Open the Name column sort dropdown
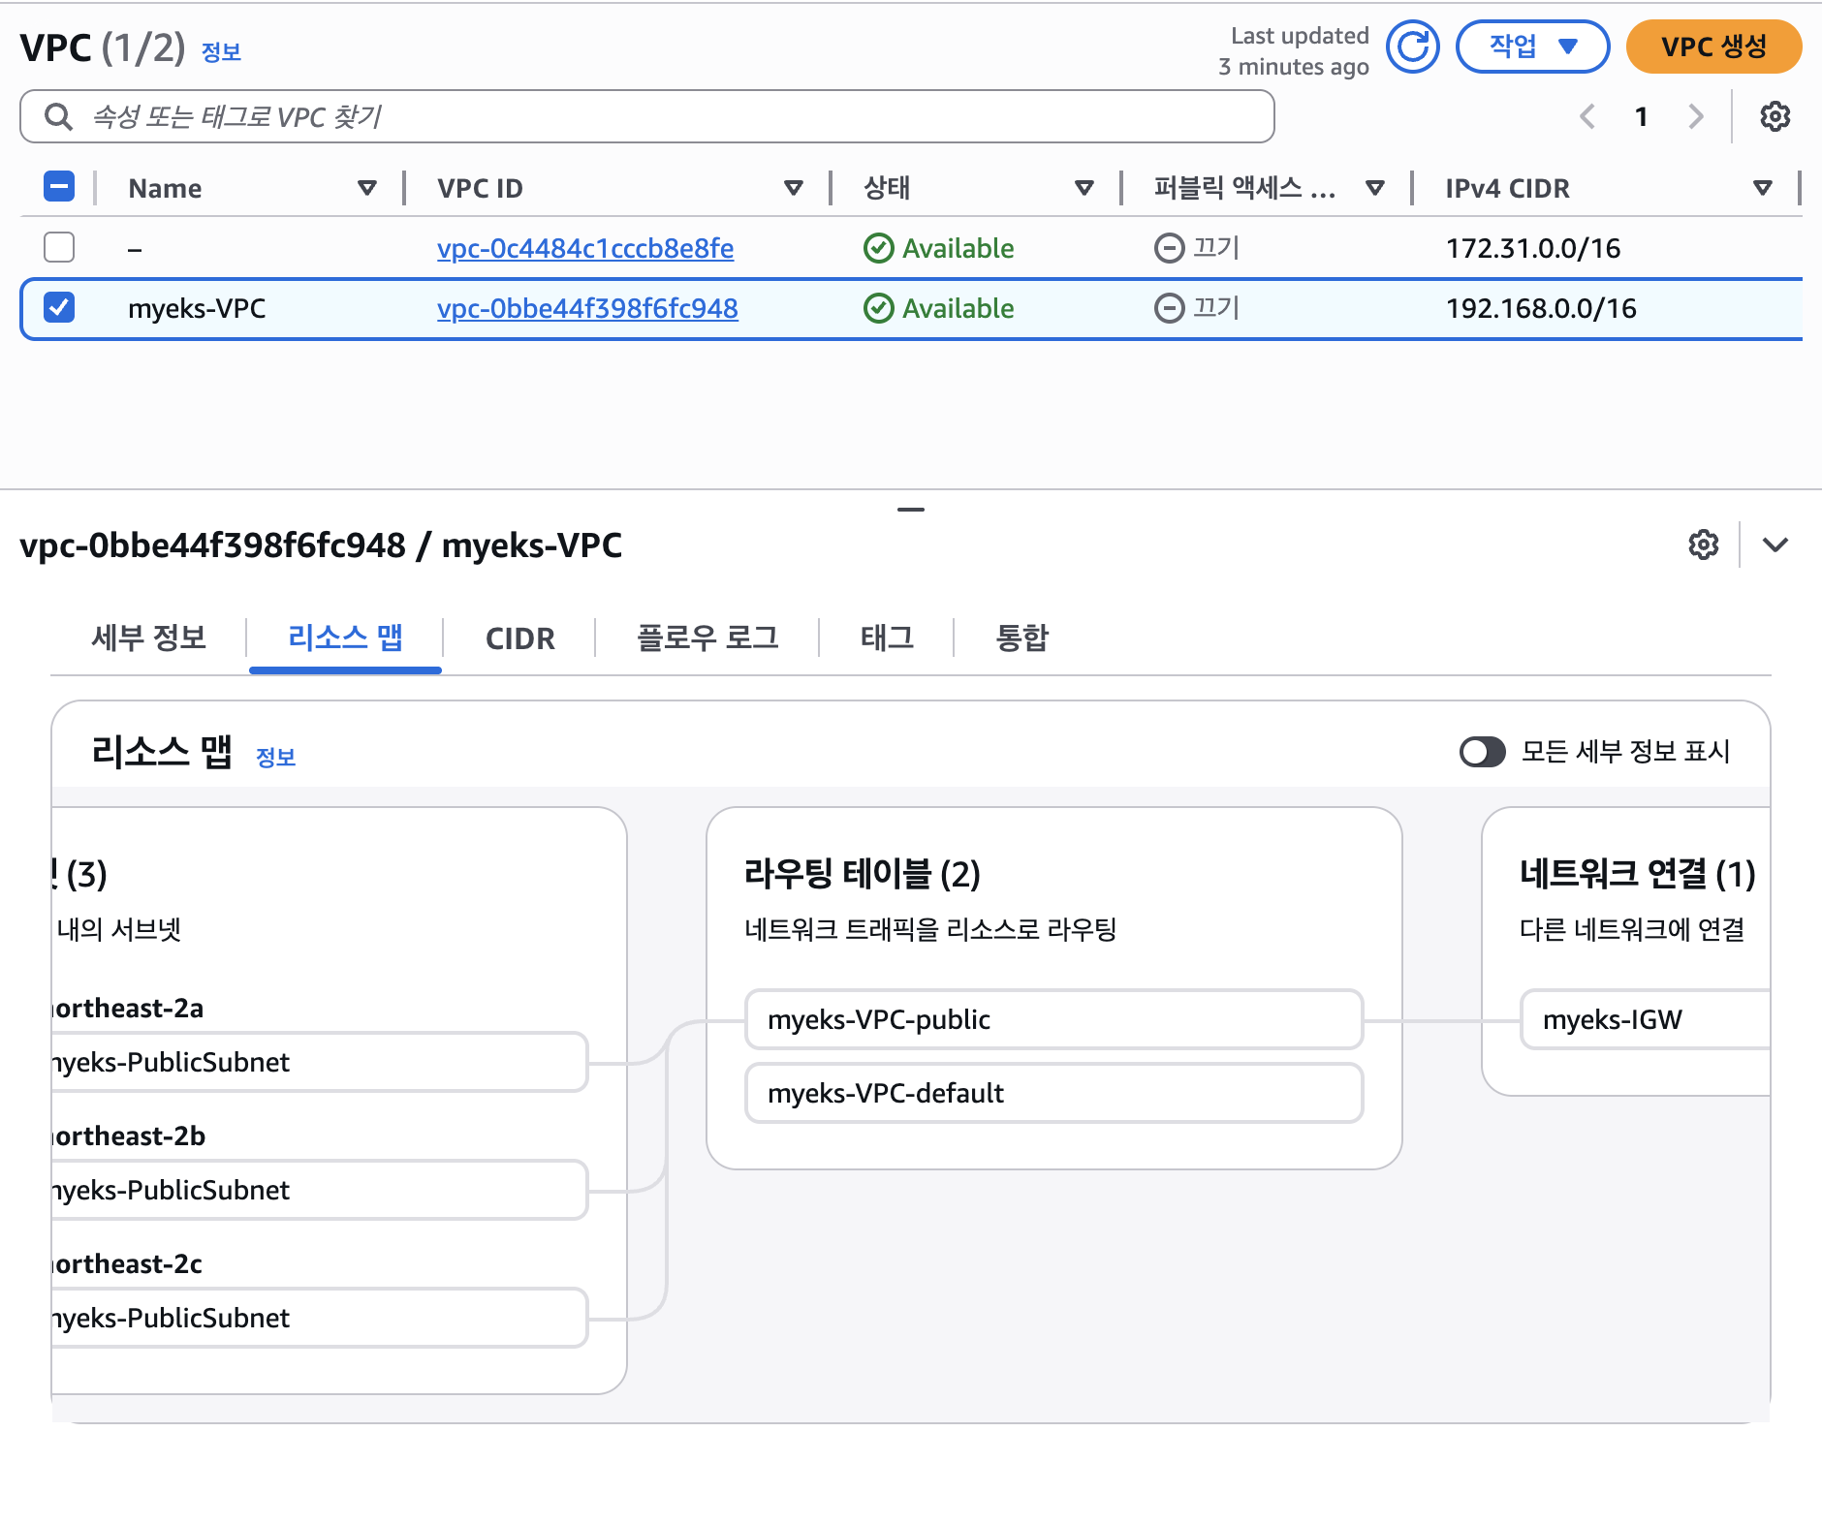The width and height of the screenshot is (1822, 1525). (367, 188)
